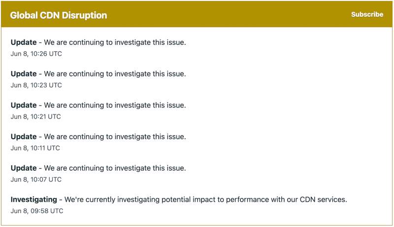
Task: Click the update message text posted at 10:26
Action: pos(115,42)
